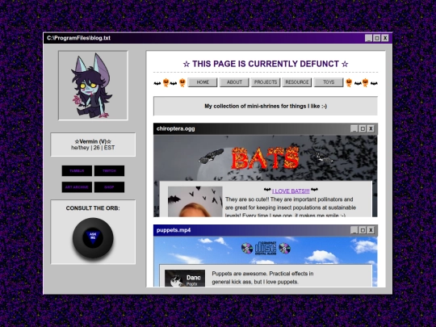Open the Danc video thumbnail in puppets.mp4
Viewport: 436px width, 327px height.
185,278
